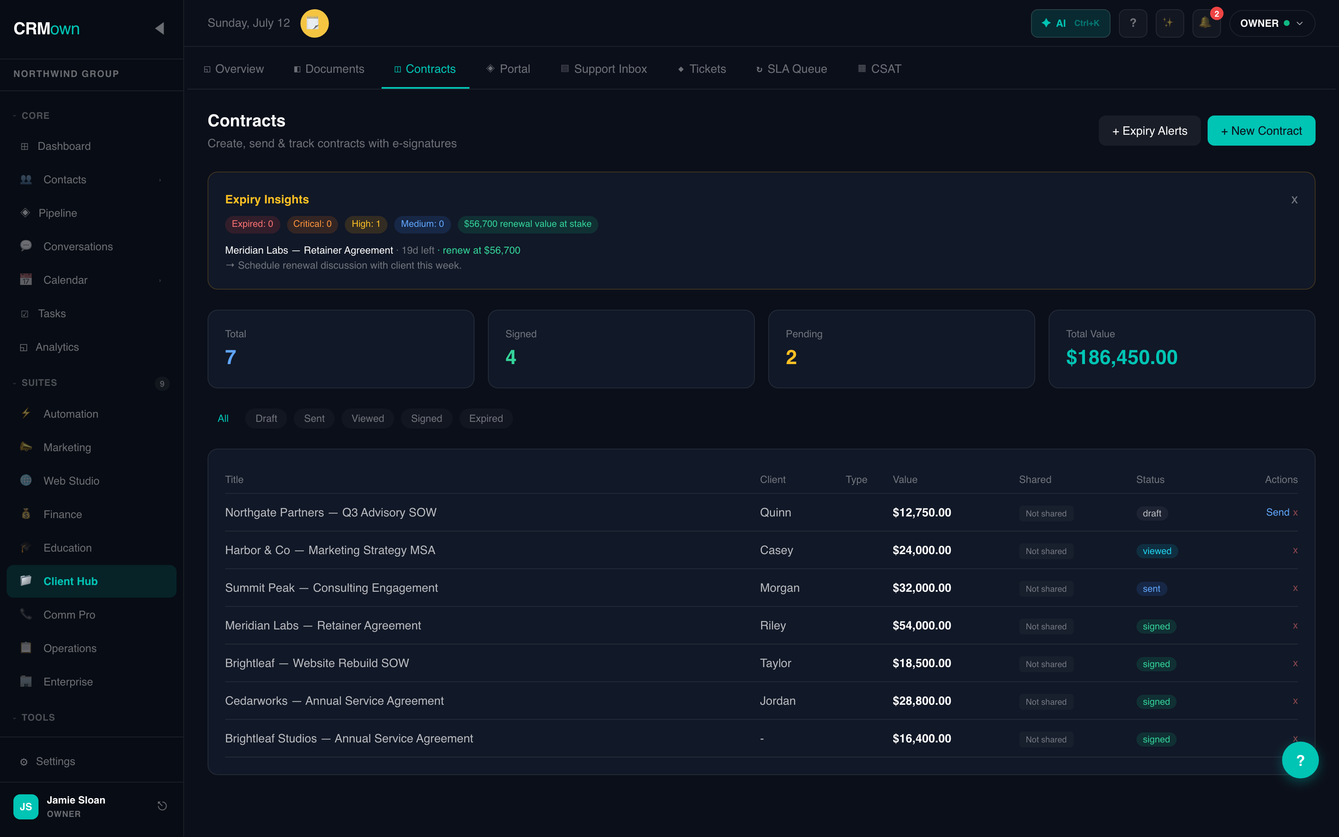Filter contracts by Sent
Image resolution: width=1339 pixels, height=837 pixels.
(314, 418)
